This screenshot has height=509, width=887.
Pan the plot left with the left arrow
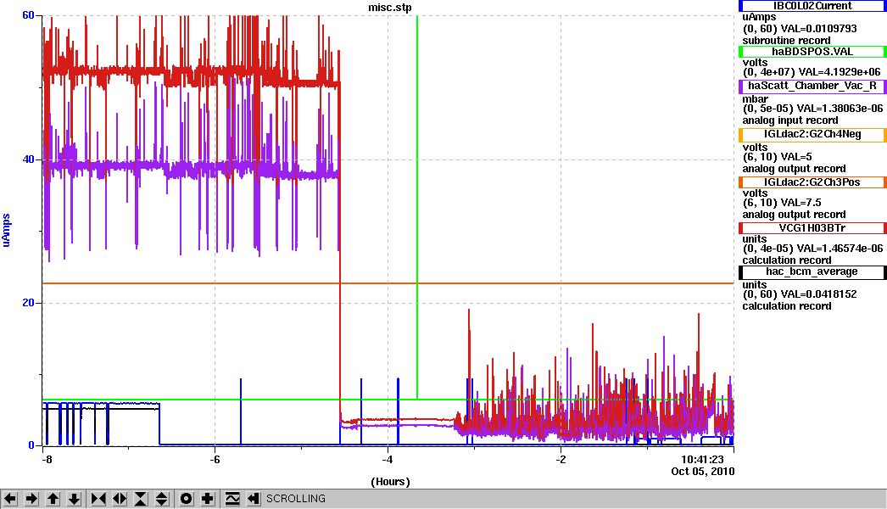tap(10, 499)
